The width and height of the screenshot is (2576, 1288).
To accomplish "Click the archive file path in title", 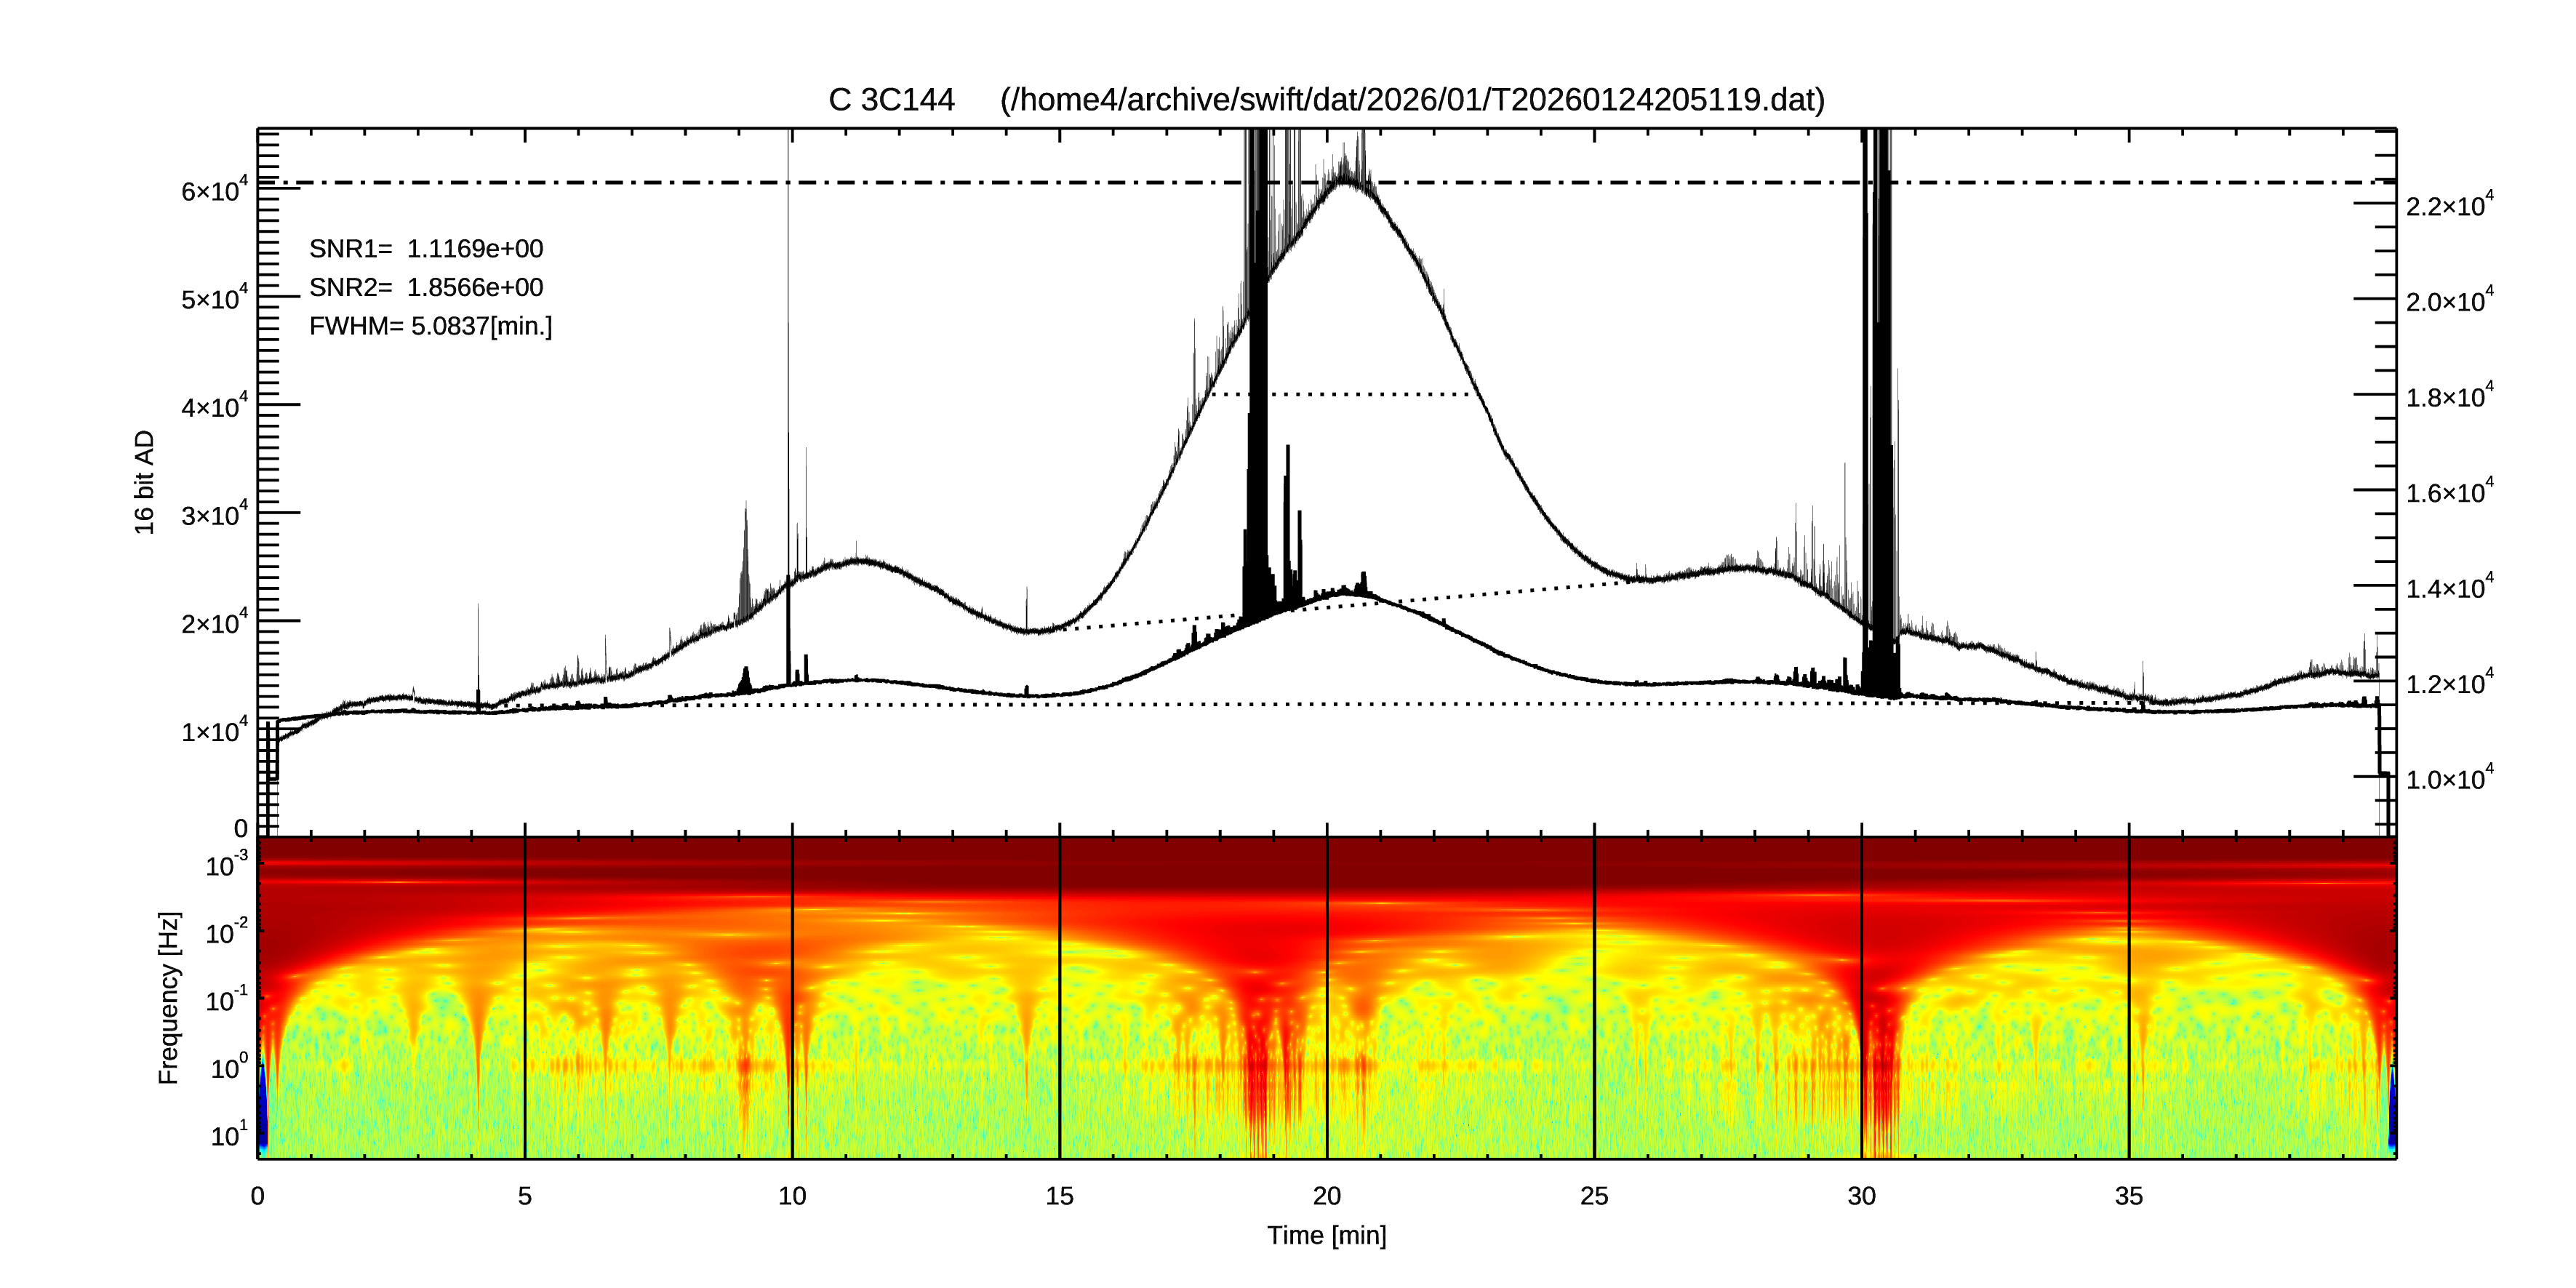I will [1412, 100].
